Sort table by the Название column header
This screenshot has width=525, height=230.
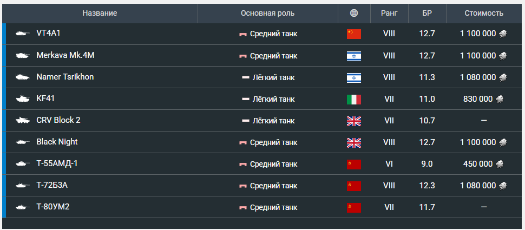(100, 13)
